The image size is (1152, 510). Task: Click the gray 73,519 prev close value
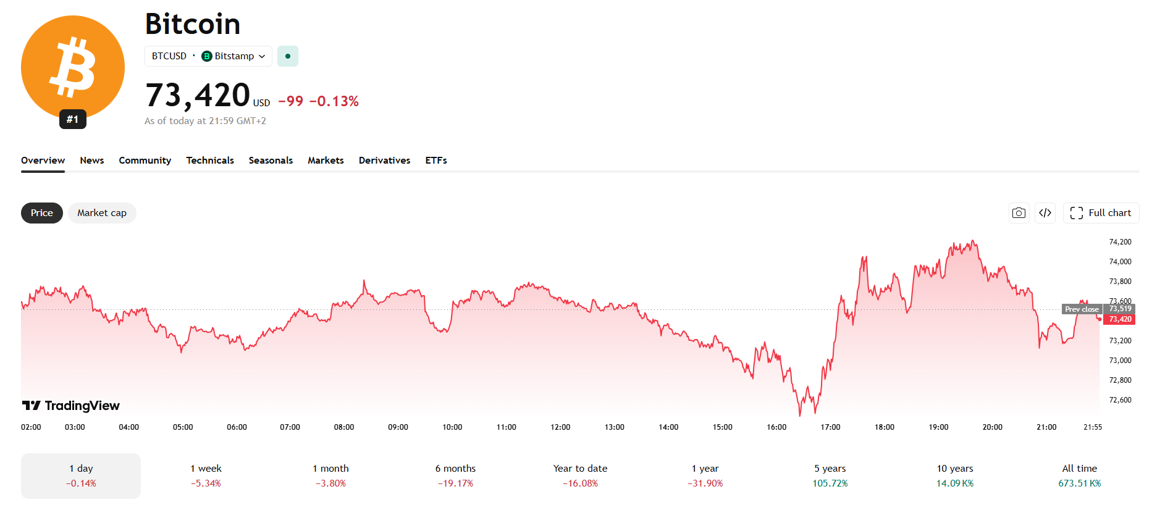pyautogui.click(x=1120, y=309)
